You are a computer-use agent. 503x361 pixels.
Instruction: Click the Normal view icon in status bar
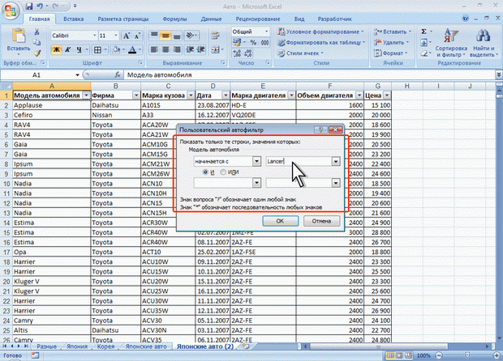(390, 355)
